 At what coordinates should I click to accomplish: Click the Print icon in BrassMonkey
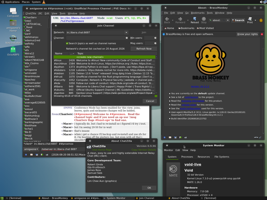point(250,20)
